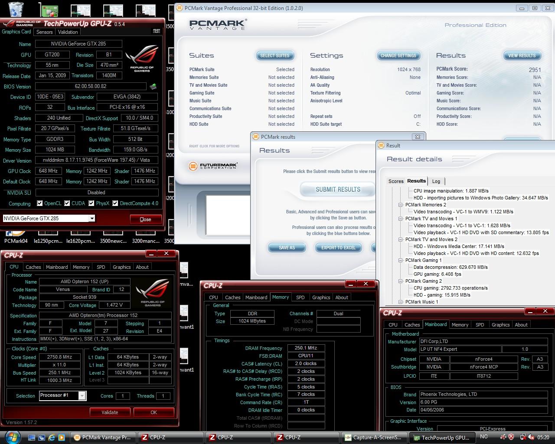Open the Processor #1 selection dropdown
Viewport: 555px width, 444px height.
point(82,395)
